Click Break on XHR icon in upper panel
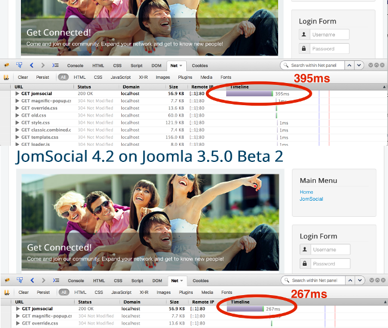This screenshot has width=388, height=328. [6, 77]
